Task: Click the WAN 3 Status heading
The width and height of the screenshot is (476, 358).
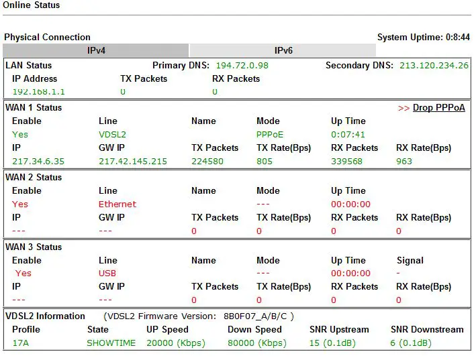Action: click(34, 247)
